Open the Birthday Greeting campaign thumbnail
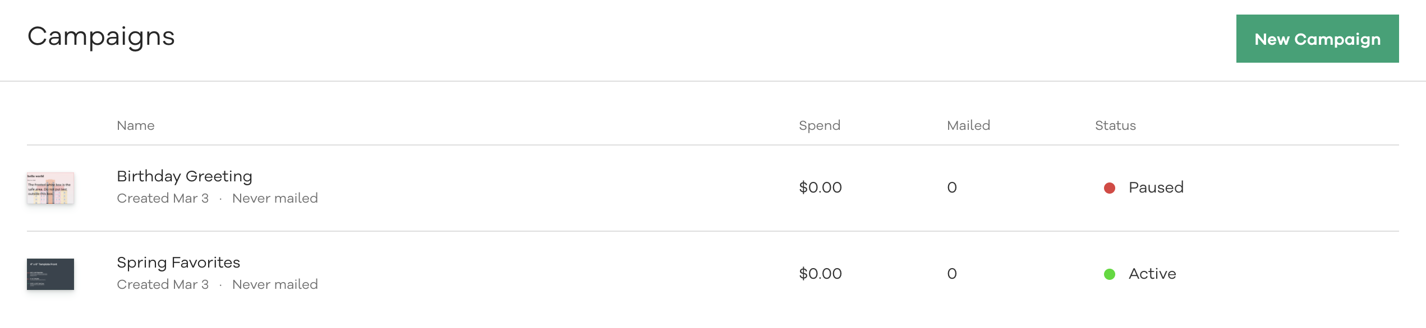Viewport: 1426px width, 328px height. [50, 188]
